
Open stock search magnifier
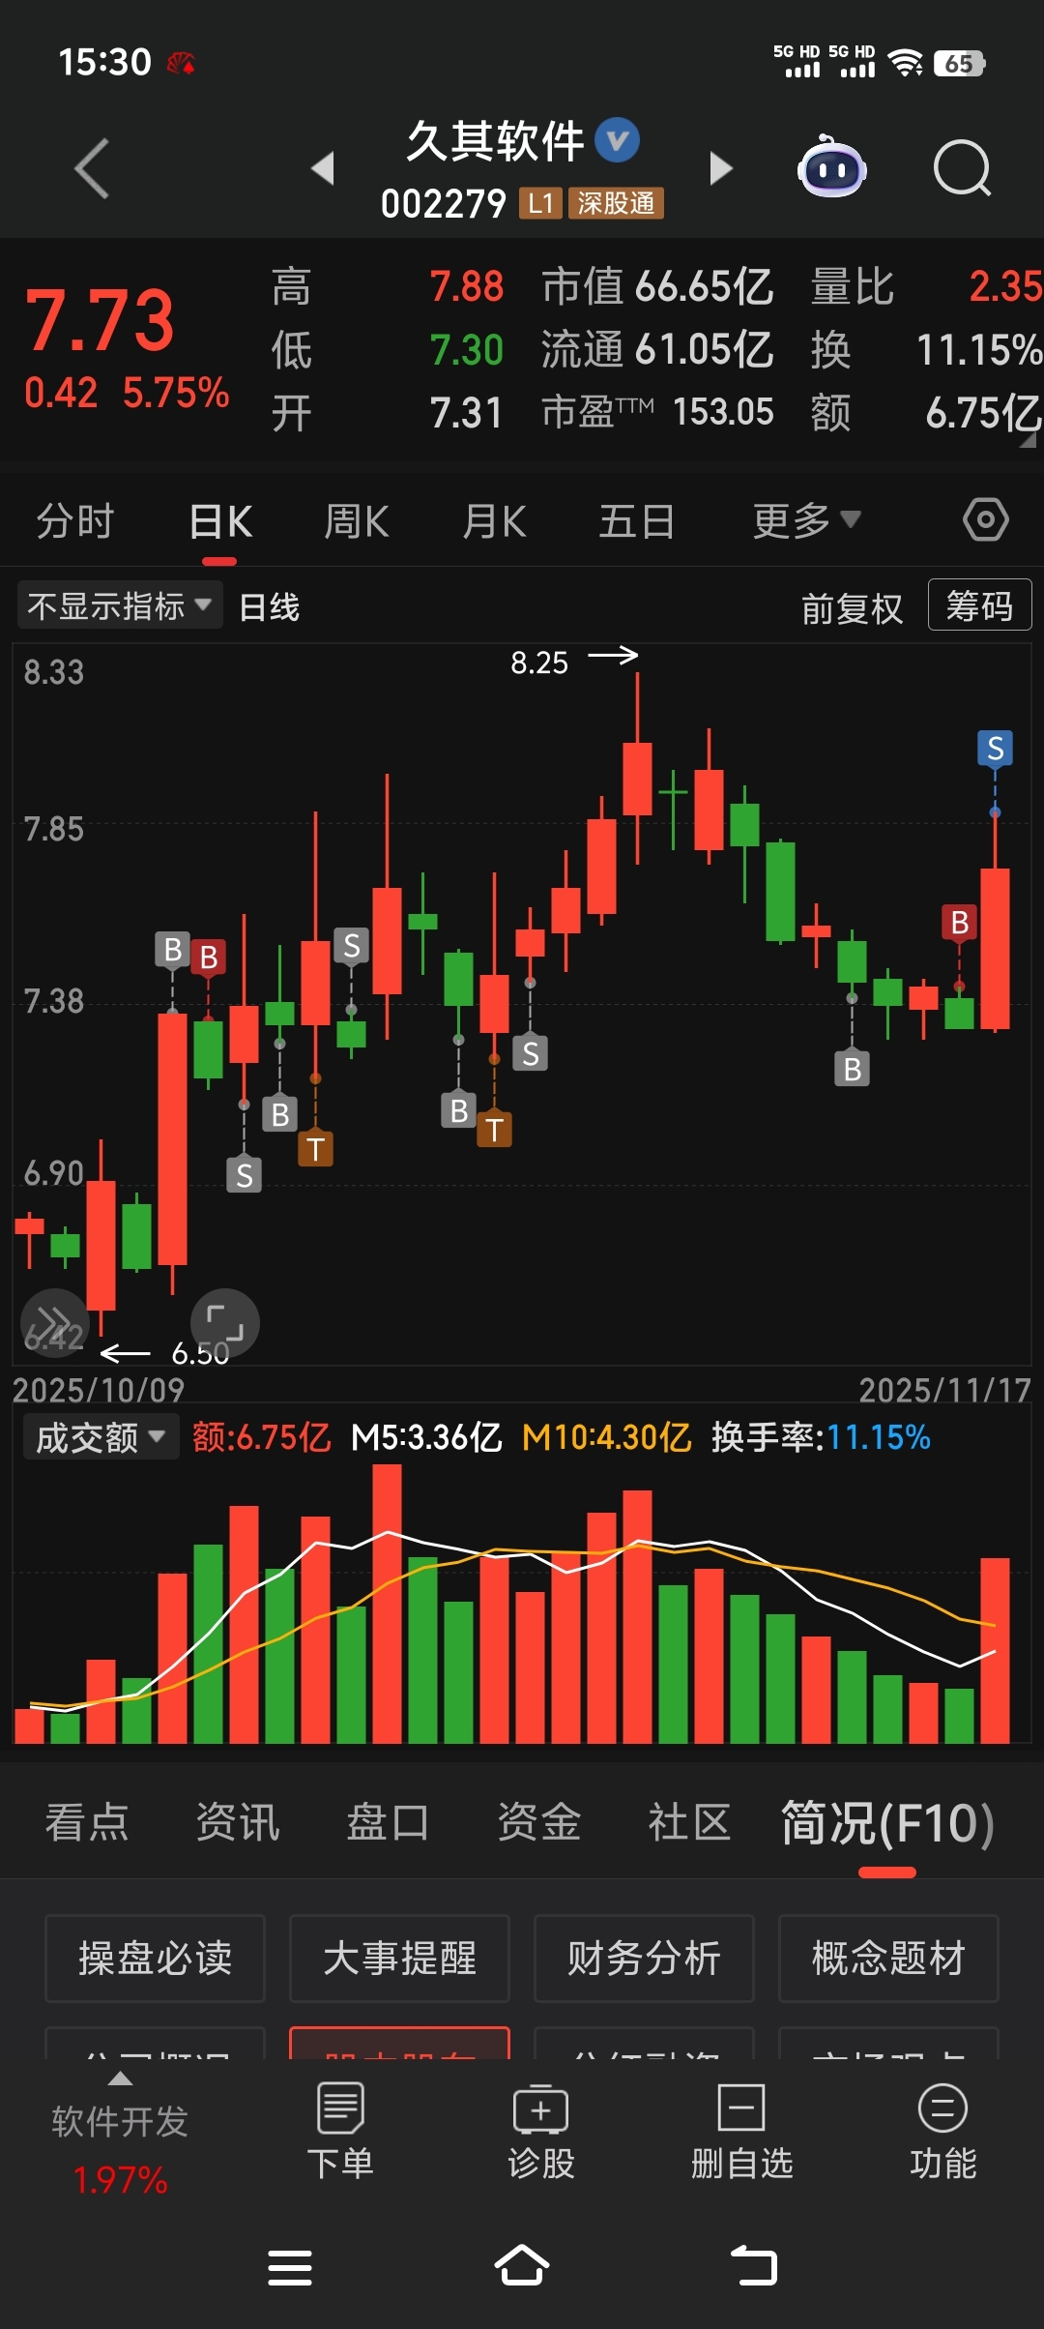962,168
